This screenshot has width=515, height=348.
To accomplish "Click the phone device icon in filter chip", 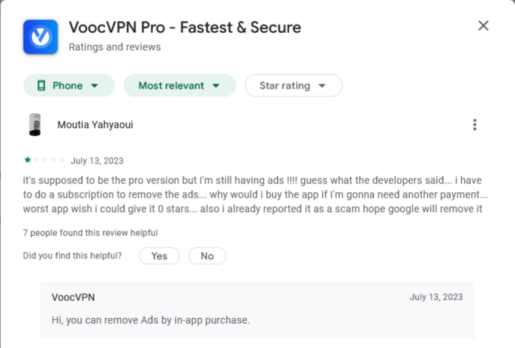I will point(41,86).
